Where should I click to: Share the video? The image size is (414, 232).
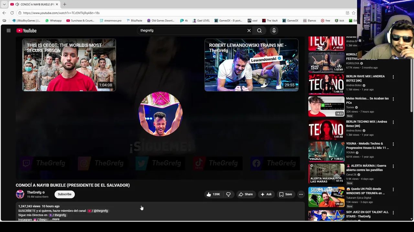(245, 194)
